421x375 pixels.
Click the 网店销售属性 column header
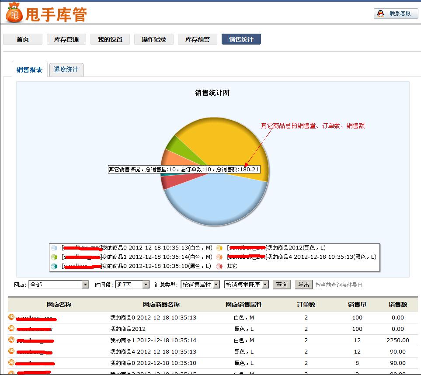pos(244,304)
